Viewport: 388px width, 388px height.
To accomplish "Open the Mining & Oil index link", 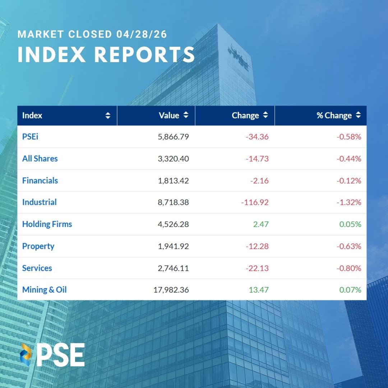I will point(44,290).
